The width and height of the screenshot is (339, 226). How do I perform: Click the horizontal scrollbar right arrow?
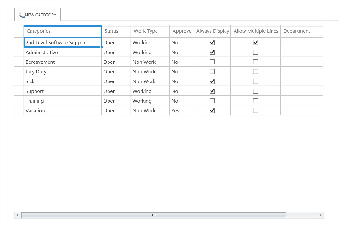(320, 215)
